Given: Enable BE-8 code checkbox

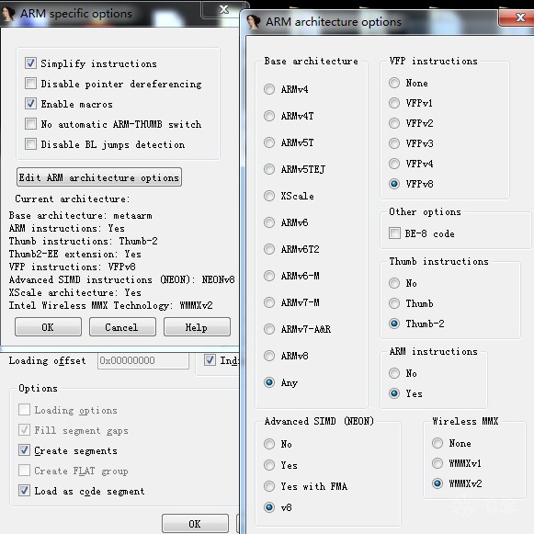Looking at the screenshot, I should point(394,233).
